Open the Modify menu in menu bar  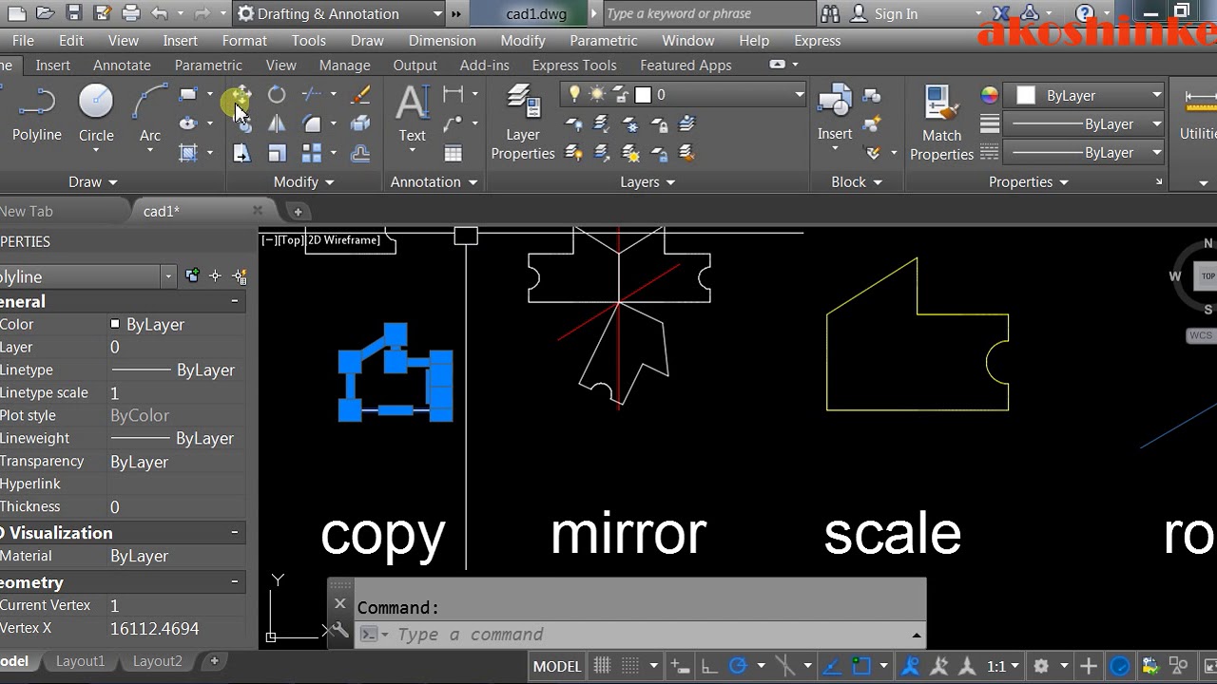click(x=523, y=41)
